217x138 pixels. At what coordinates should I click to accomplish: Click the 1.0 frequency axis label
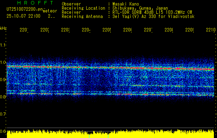tap(3, 62)
